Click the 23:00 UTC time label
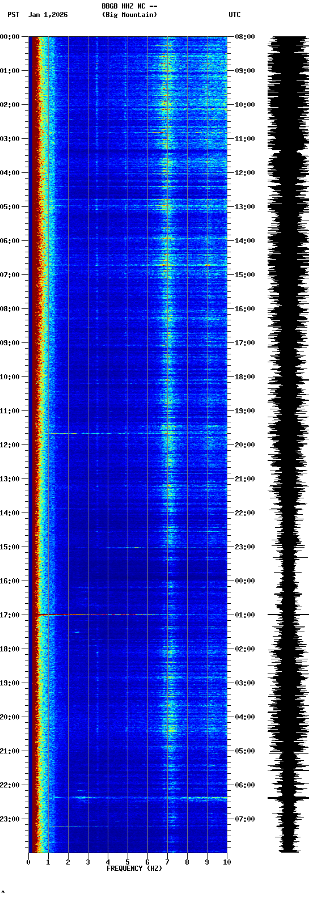 click(245, 547)
